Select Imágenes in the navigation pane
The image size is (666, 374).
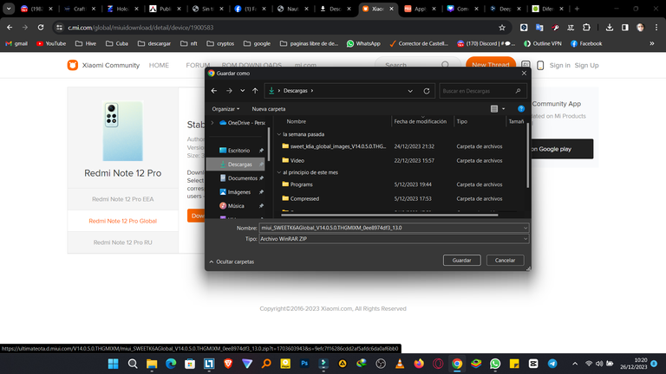coord(238,192)
